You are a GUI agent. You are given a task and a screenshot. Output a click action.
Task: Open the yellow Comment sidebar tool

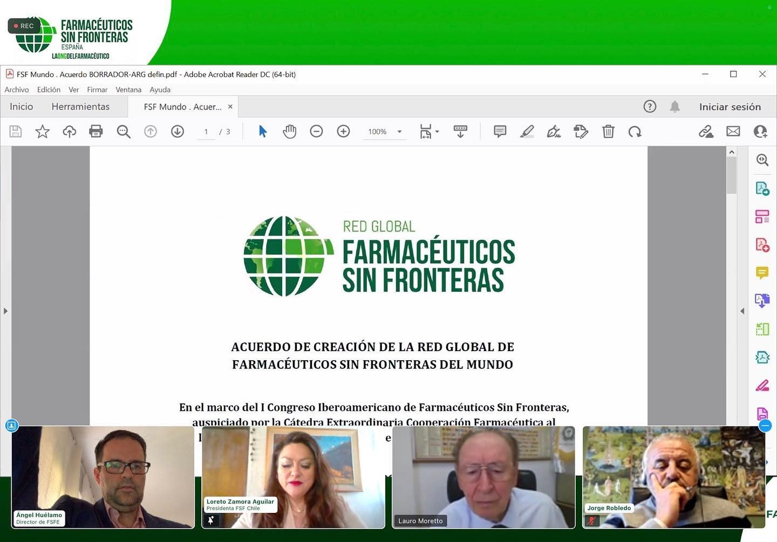762,273
